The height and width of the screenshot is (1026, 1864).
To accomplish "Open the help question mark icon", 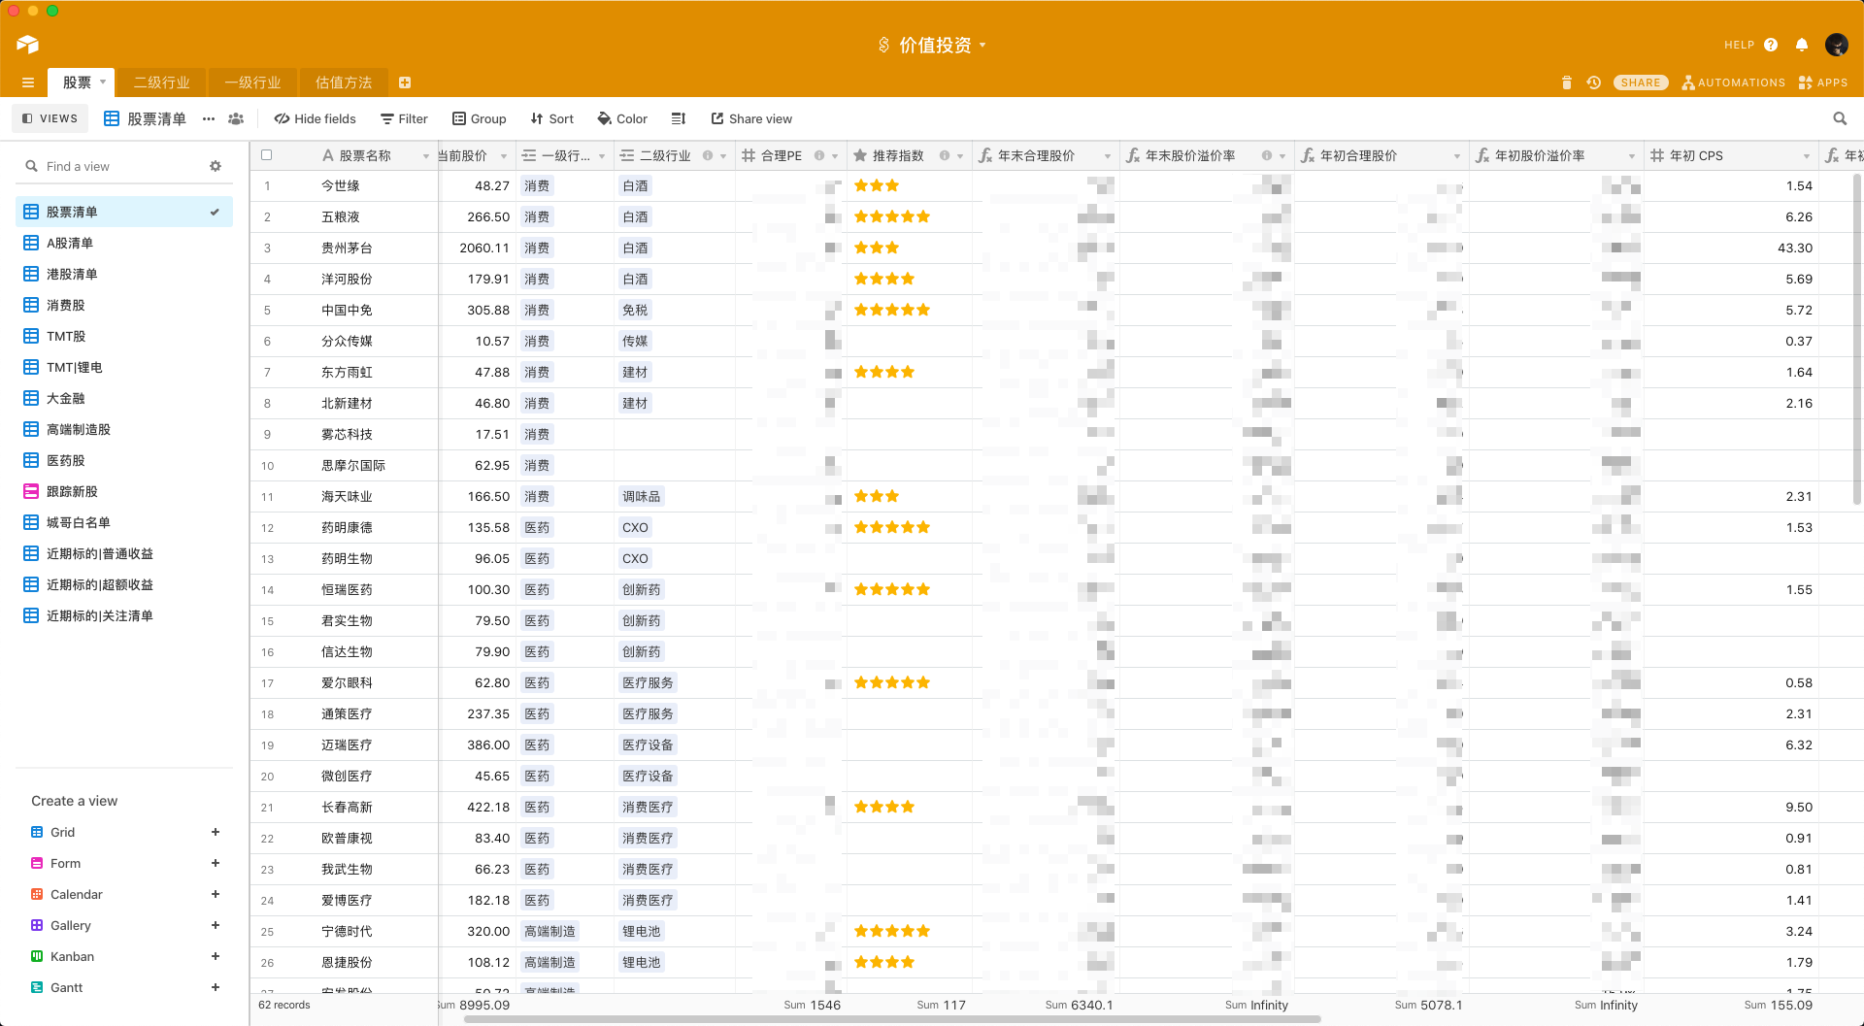I will 1771,45.
